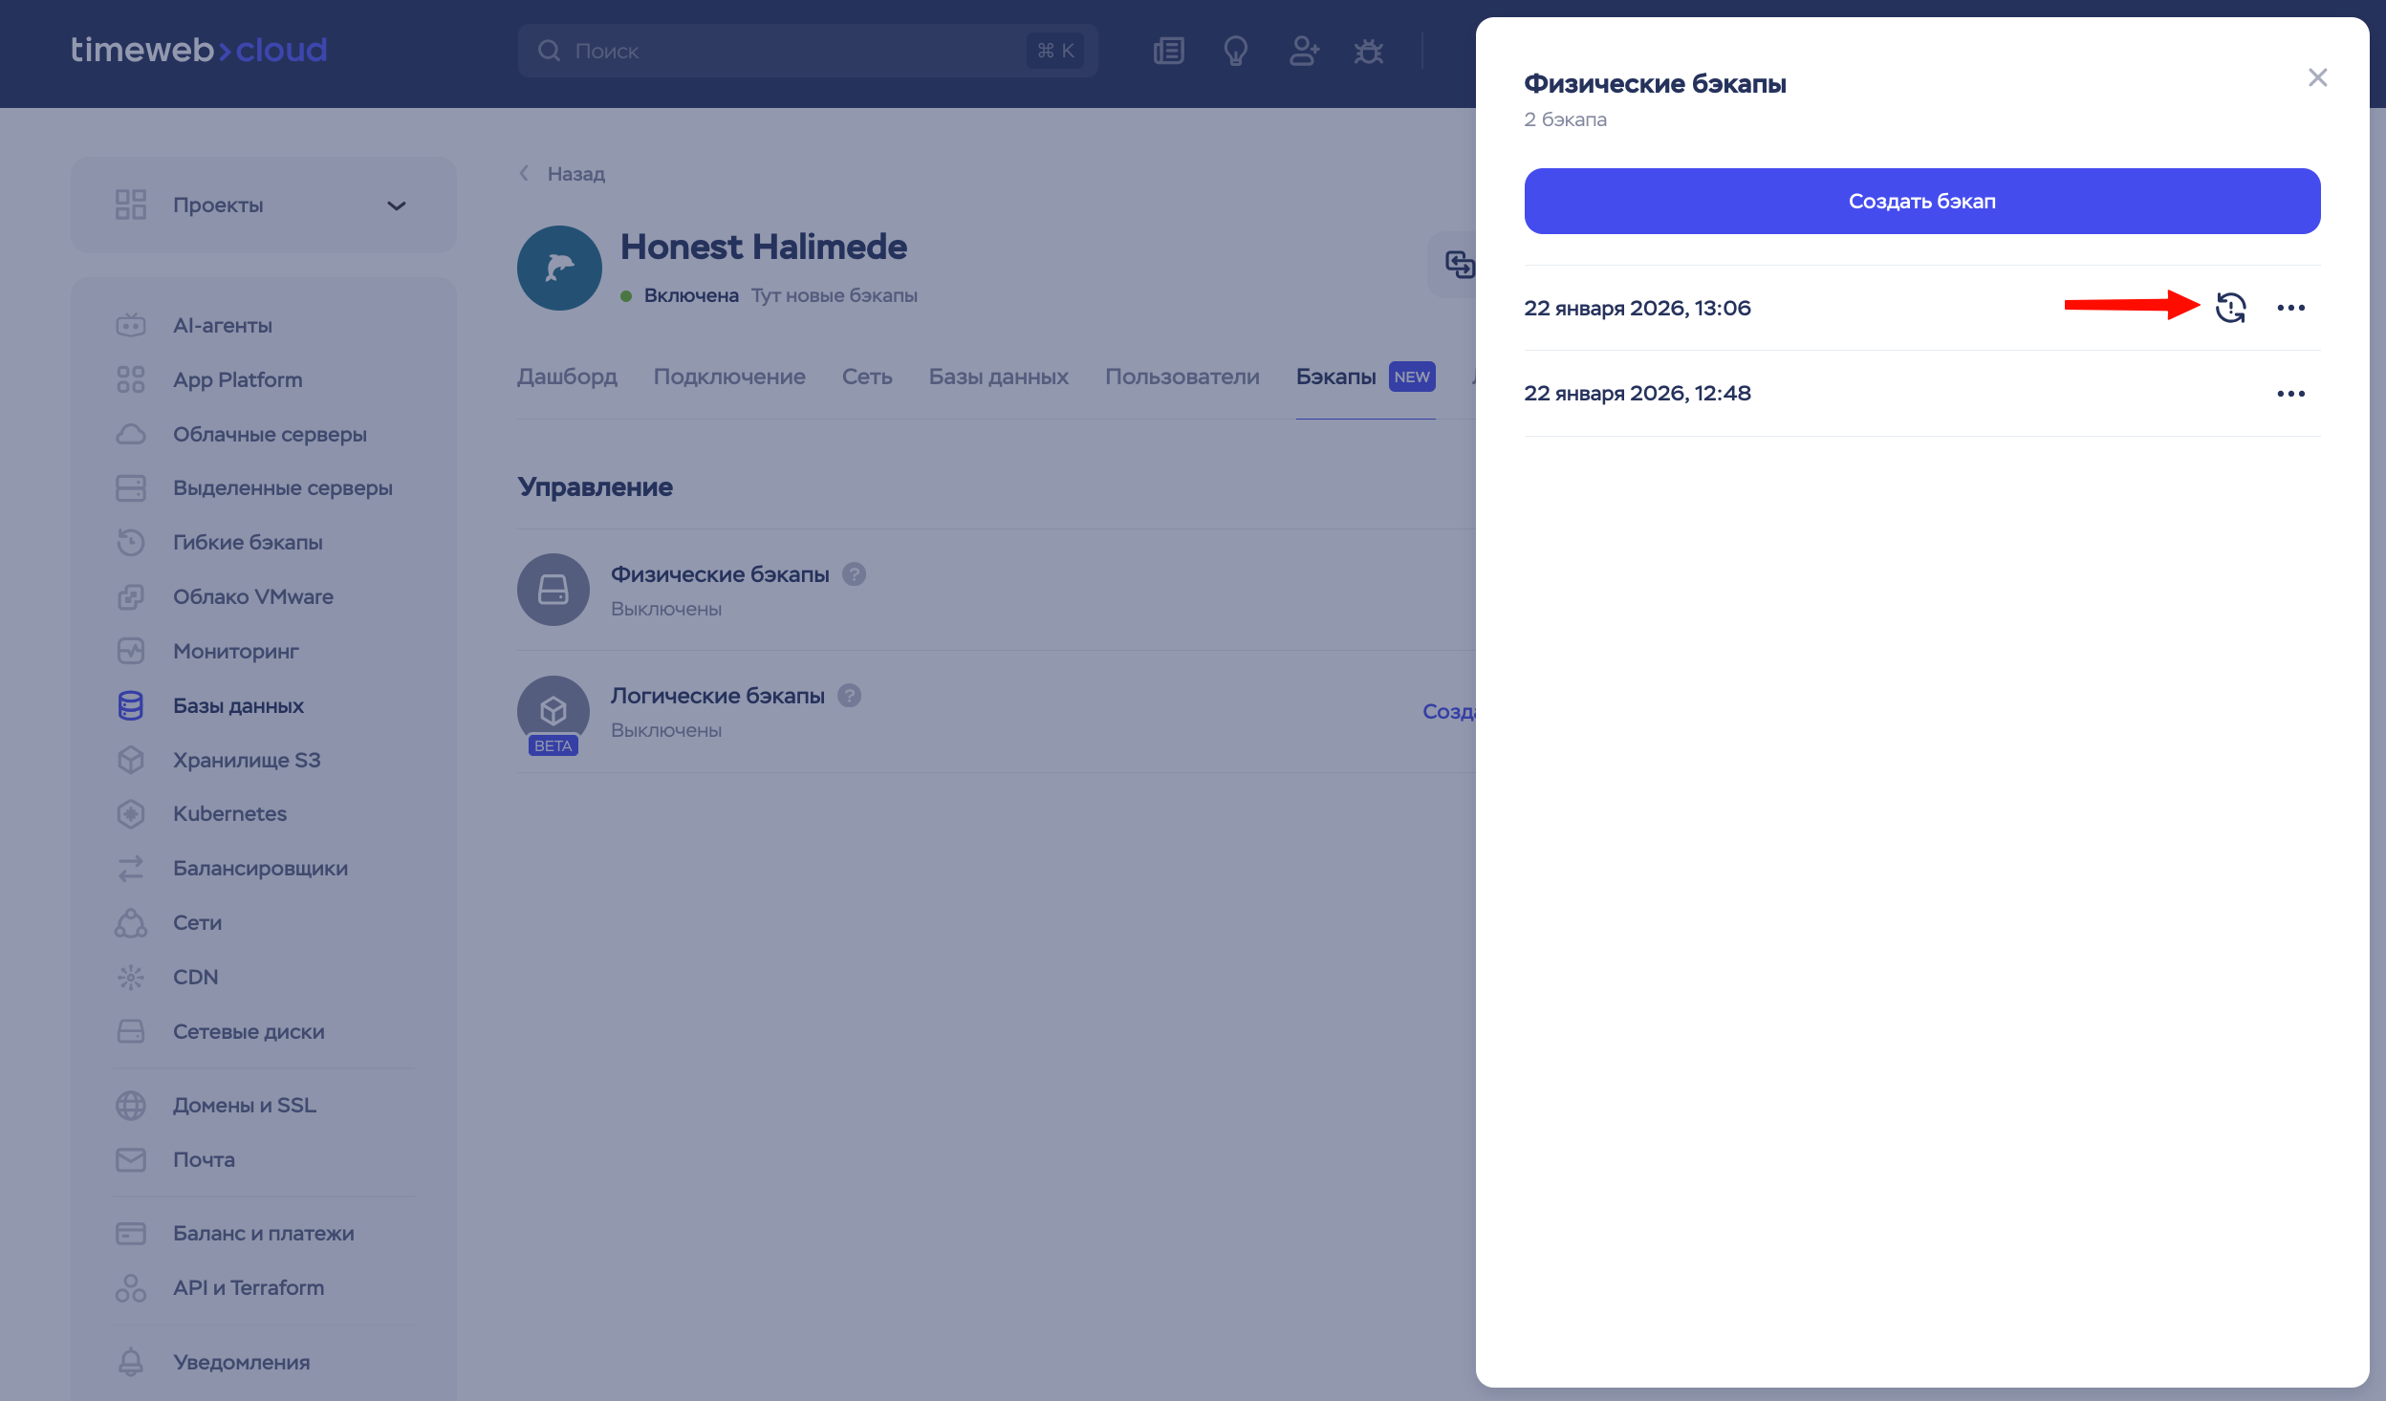Click the bug report icon

tap(1368, 51)
